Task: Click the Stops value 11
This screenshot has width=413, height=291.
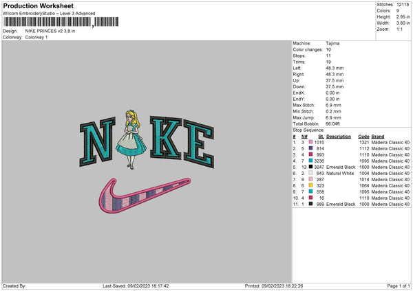Action: 328,56
